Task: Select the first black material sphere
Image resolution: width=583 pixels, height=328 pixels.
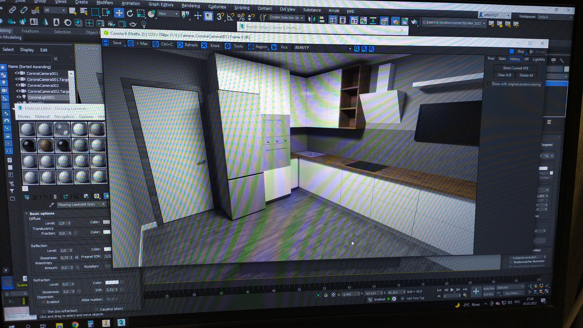Action: [x=28, y=146]
